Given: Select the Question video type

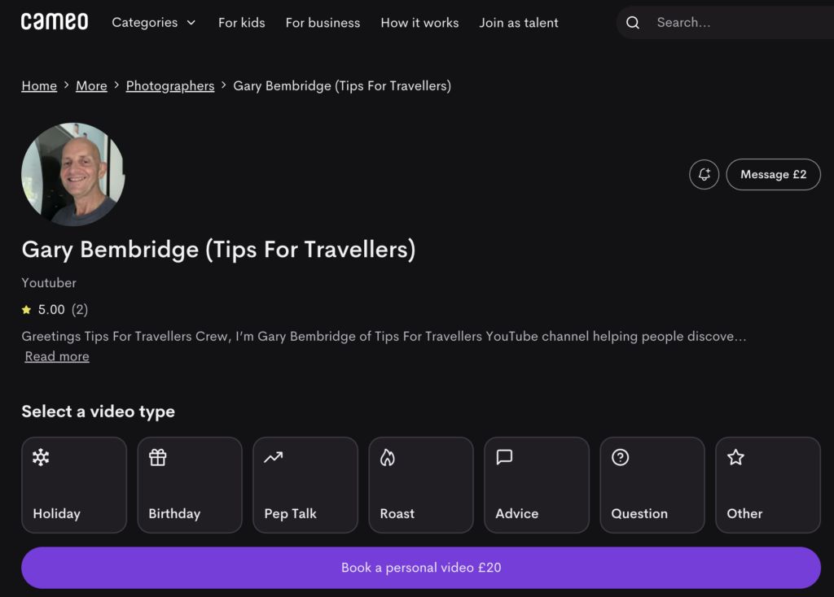Looking at the screenshot, I should click(652, 485).
